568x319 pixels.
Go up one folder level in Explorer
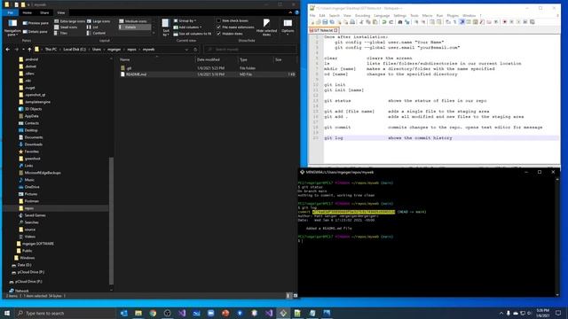click(x=29, y=50)
